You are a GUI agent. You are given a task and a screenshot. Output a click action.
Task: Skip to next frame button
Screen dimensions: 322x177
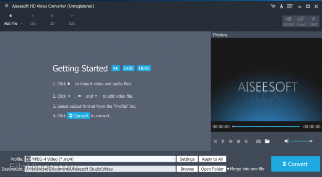(246, 141)
